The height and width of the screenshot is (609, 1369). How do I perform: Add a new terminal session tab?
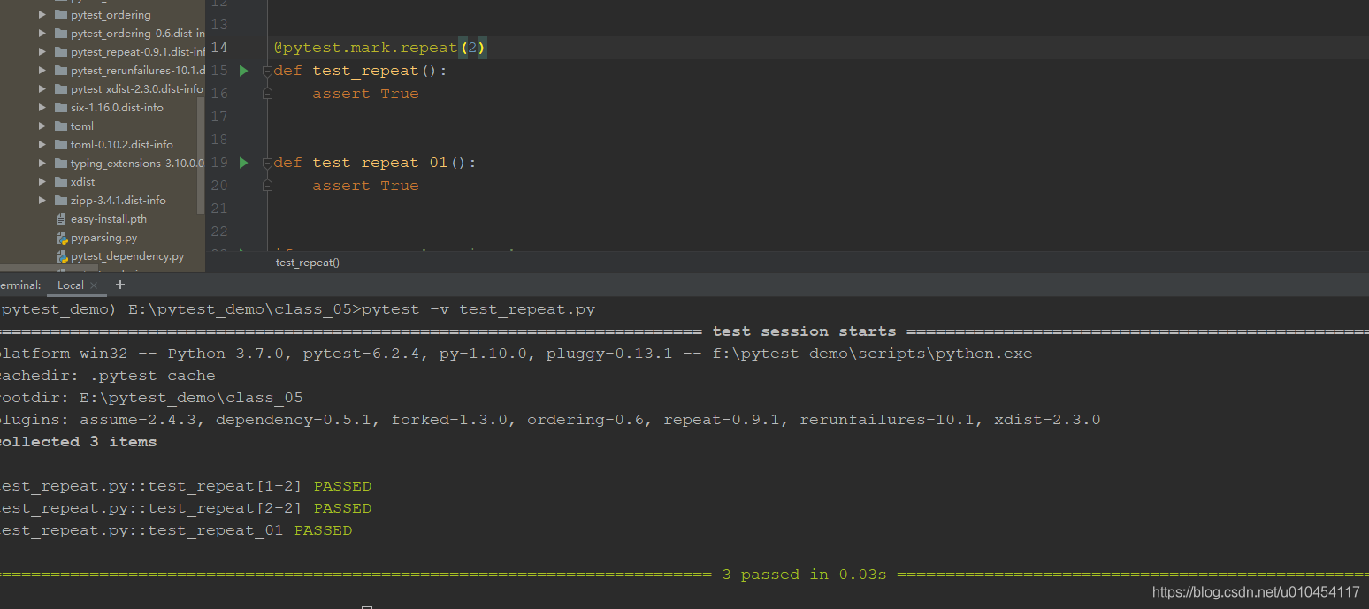[x=120, y=285]
